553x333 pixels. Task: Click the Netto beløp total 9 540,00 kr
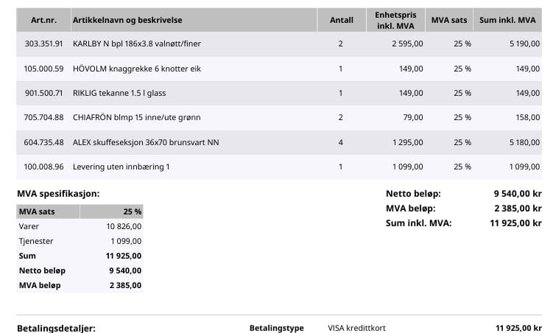517,193
